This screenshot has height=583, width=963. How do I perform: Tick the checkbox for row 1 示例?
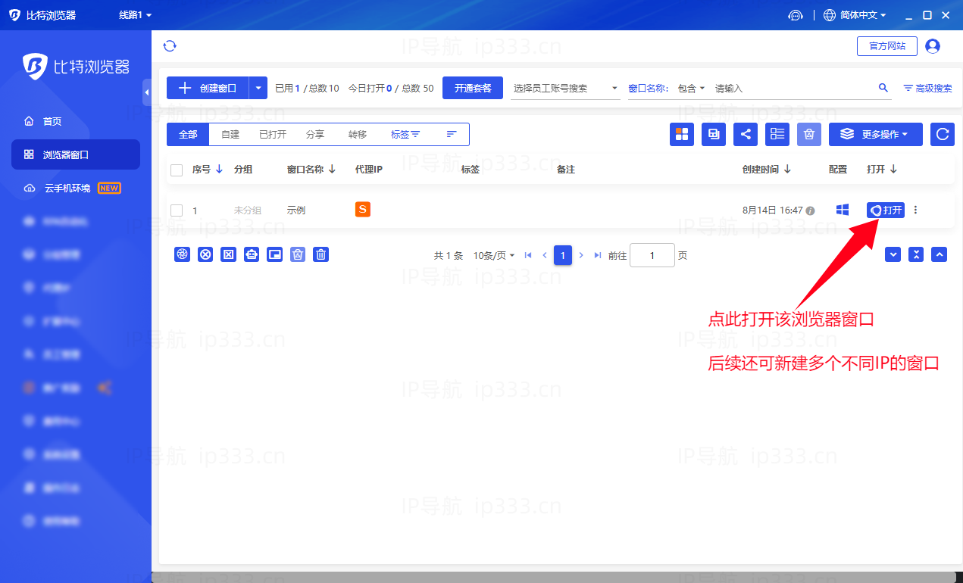coord(177,210)
